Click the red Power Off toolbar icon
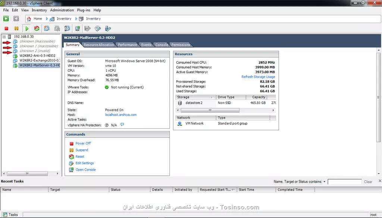 click(7, 28)
